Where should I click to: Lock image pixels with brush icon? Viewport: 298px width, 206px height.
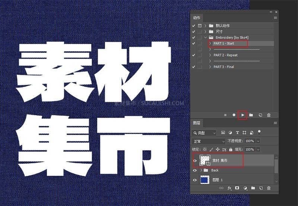(x=211, y=149)
